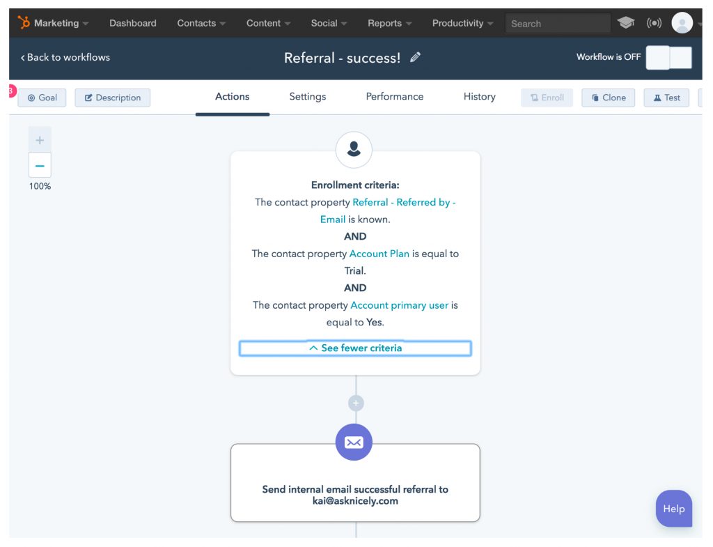Edit workflow name with pencil icon
Viewport: 713px width, 547px height.
click(415, 57)
